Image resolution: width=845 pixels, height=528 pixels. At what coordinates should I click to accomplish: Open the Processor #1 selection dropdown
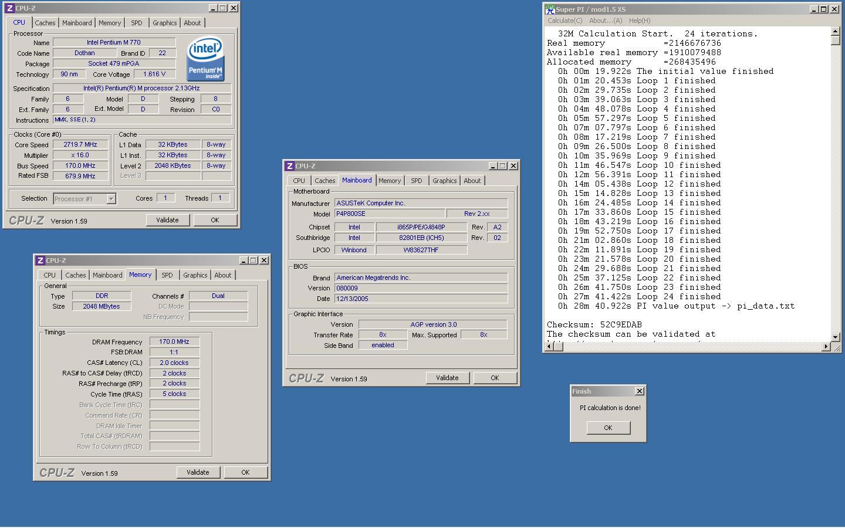(x=111, y=199)
